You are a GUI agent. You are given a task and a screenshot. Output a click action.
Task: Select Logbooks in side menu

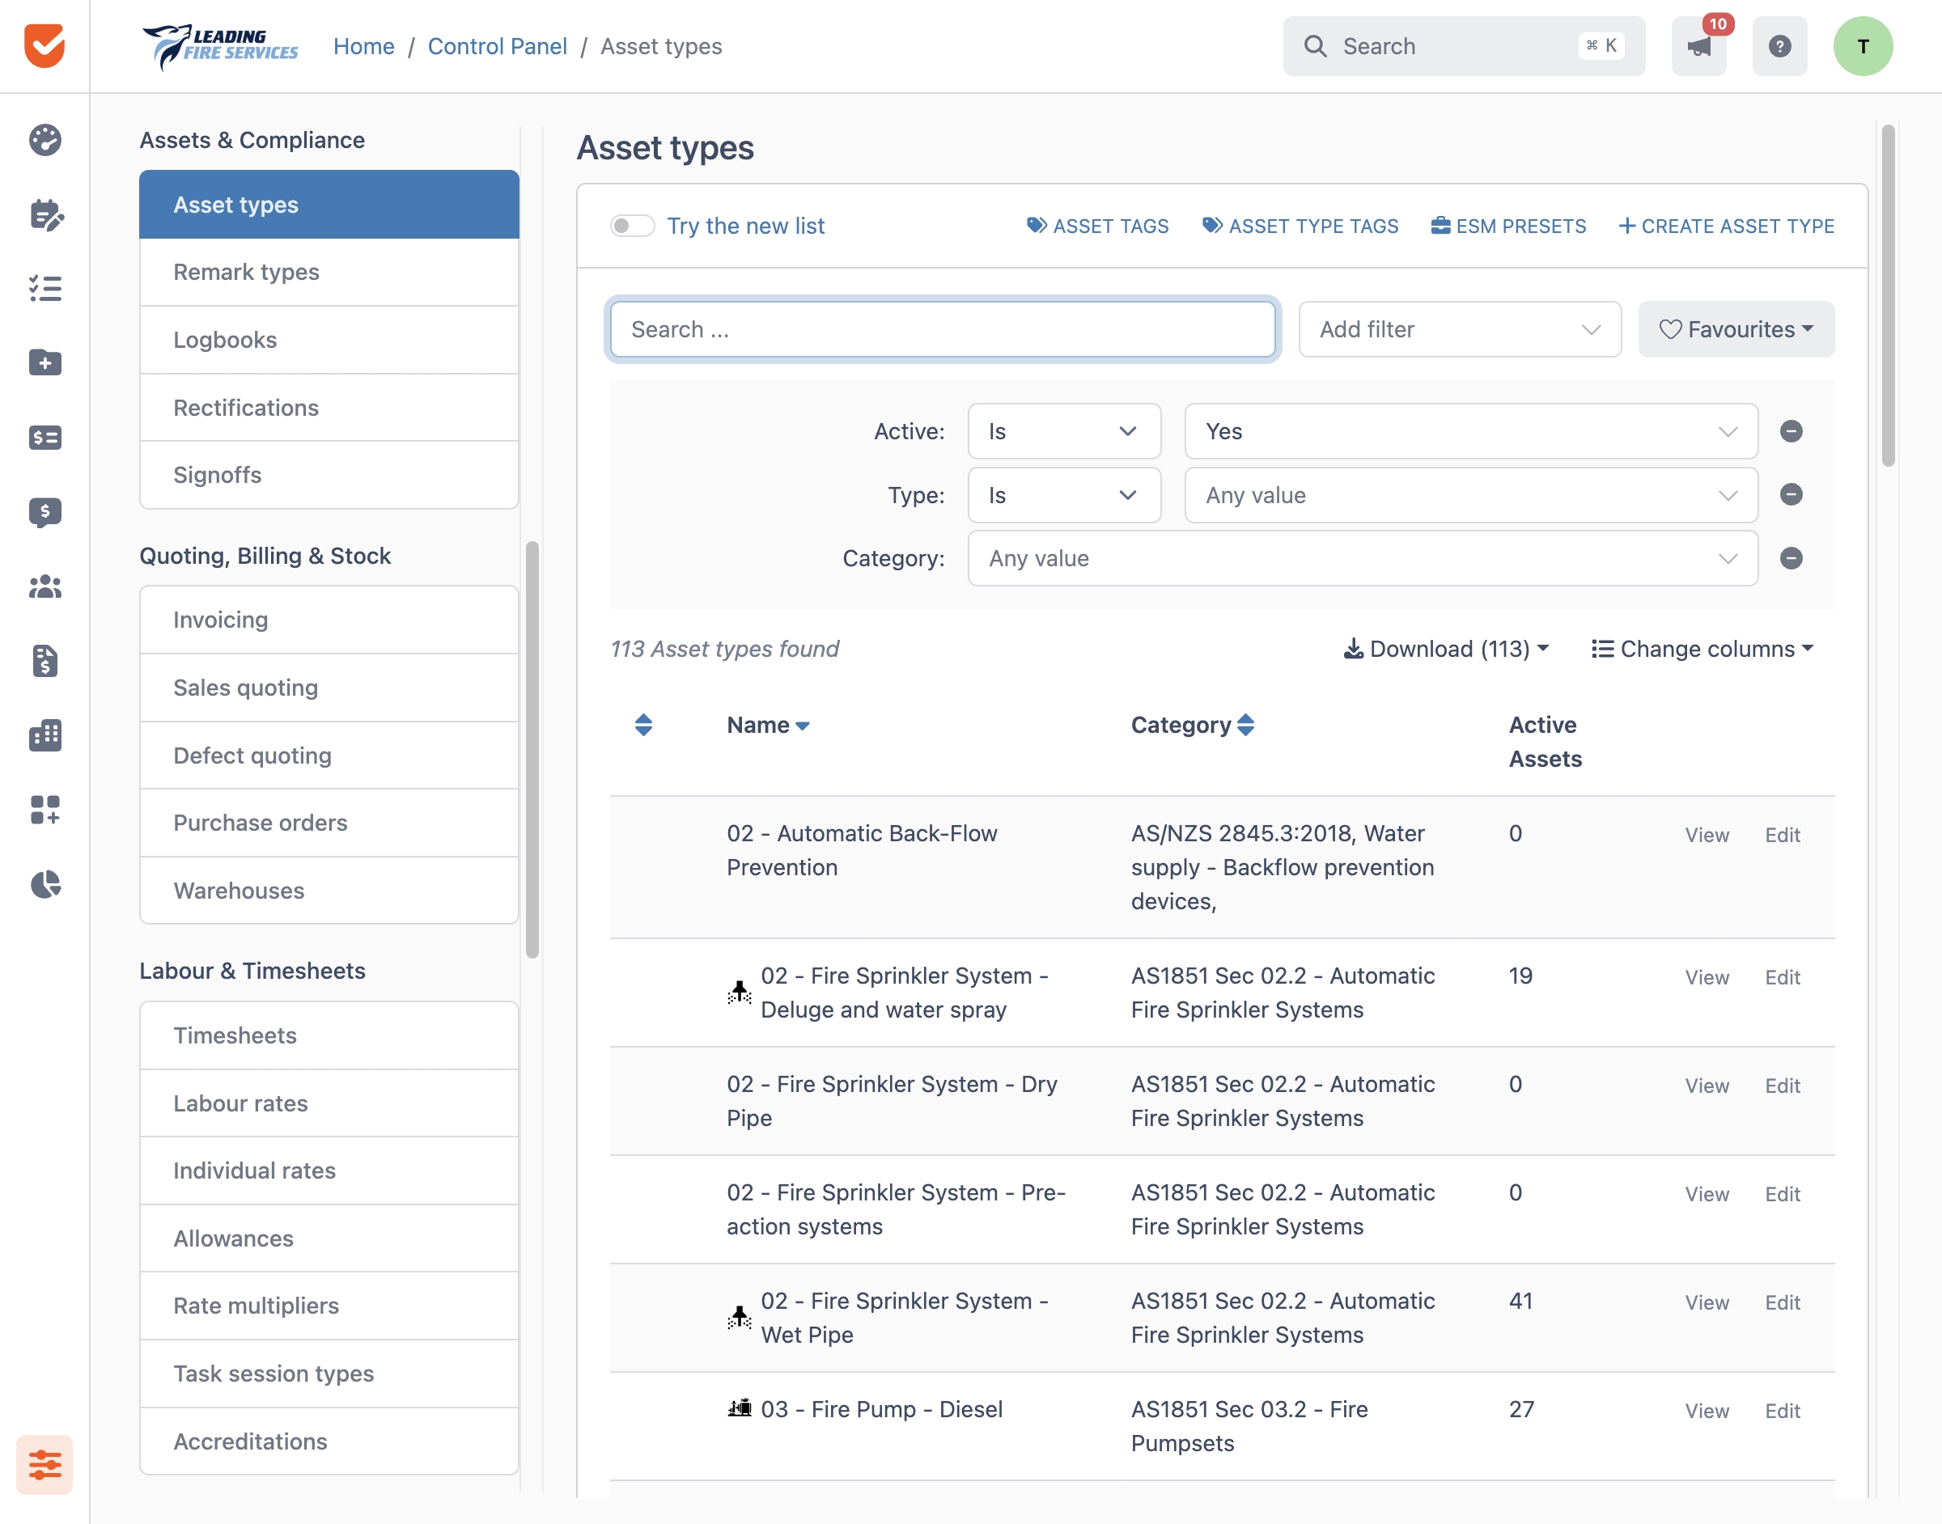click(329, 340)
